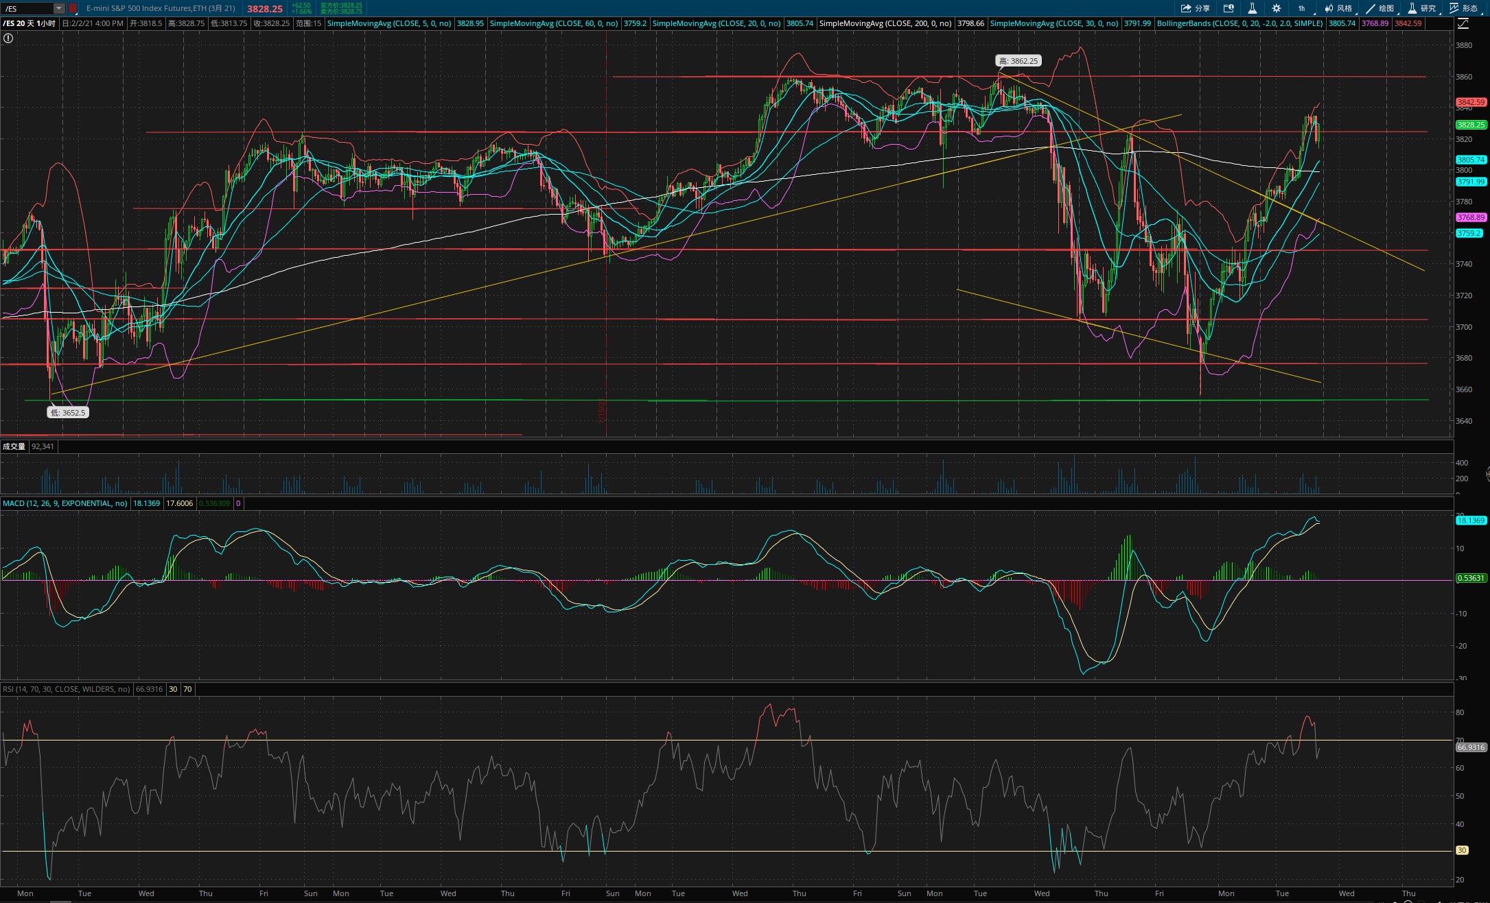This screenshot has height=903, width=1490.
Task: Click the red 3842.59 price axis tag
Action: point(1471,102)
